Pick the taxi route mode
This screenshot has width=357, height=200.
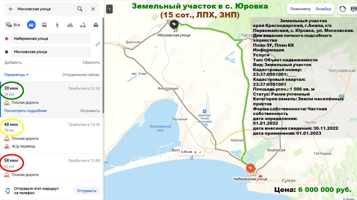95,25
